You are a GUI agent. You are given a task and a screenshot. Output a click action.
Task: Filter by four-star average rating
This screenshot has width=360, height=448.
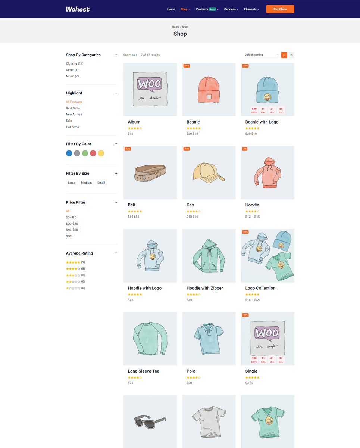[x=75, y=269]
